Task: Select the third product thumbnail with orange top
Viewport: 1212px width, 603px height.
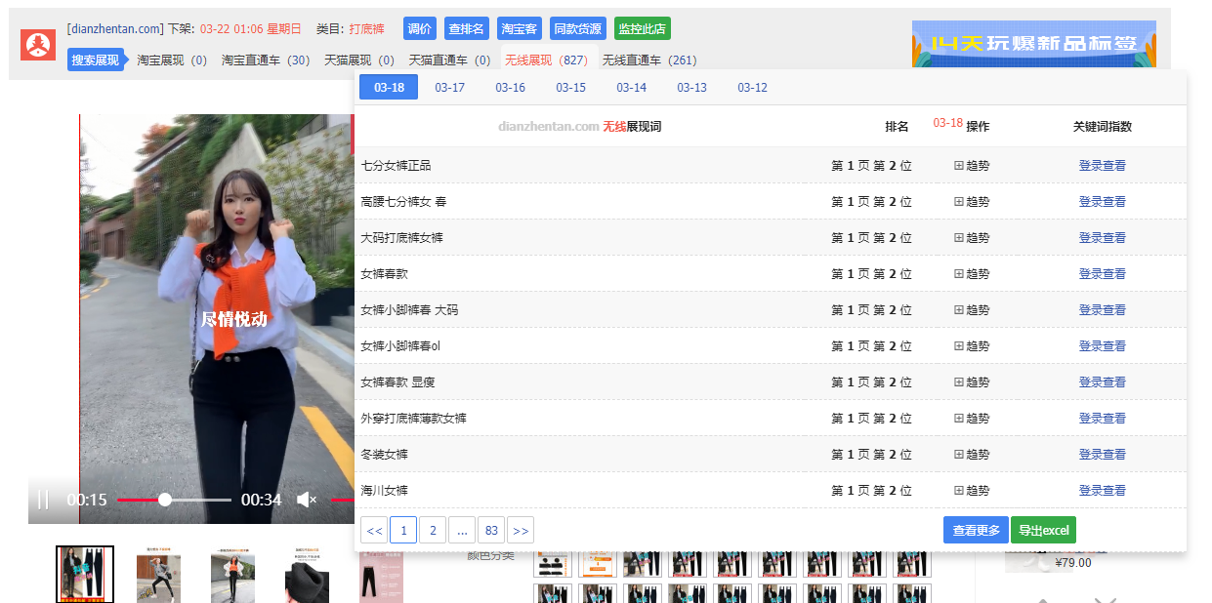Action: coord(232,575)
